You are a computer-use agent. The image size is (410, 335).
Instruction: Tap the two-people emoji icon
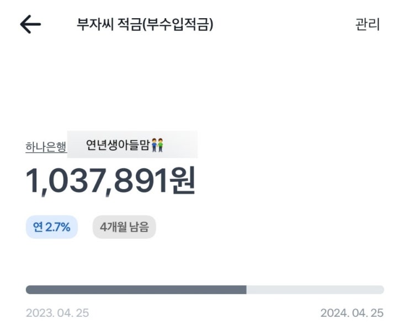(157, 146)
